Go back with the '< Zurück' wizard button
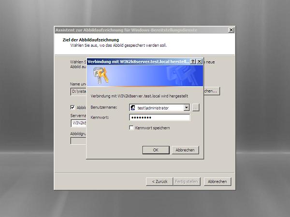Image resolution: width=290 pixels, height=217 pixels. [159, 182]
